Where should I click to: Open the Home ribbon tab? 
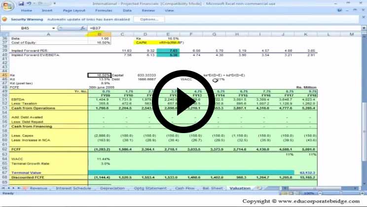pyautogui.click(x=26, y=10)
